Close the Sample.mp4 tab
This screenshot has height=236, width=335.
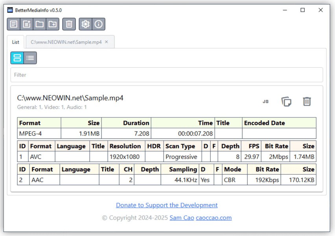(x=107, y=42)
